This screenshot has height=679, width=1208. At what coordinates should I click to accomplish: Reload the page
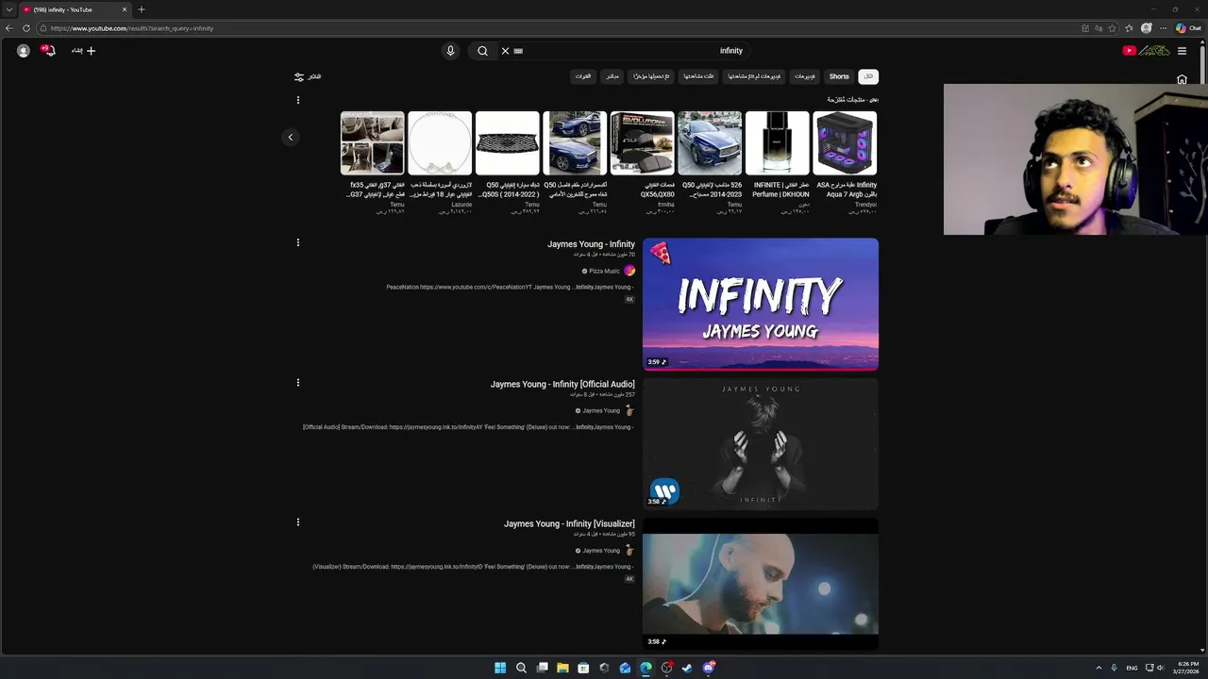click(26, 28)
